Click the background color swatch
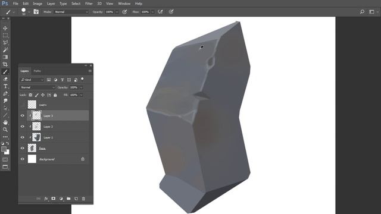 click(x=8, y=153)
